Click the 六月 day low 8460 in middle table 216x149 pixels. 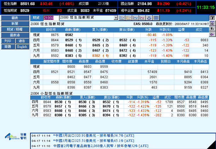[x=104, y=82]
